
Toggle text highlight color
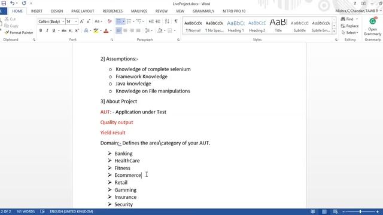pos(96,30)
